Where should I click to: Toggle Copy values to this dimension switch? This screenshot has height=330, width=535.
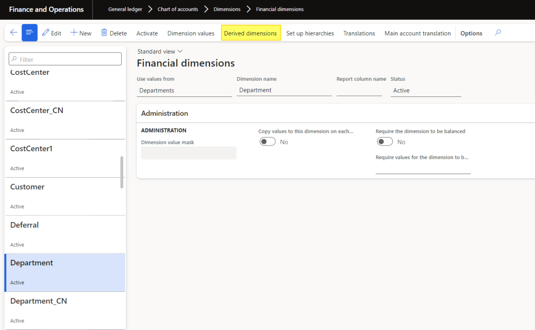(267, 142)
